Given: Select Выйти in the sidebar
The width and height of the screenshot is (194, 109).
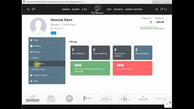Looking at the screenshot, I should coord(47,81).
